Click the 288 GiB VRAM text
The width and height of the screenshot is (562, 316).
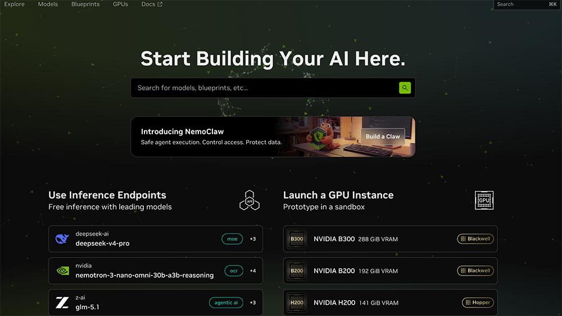coord(378,239)
